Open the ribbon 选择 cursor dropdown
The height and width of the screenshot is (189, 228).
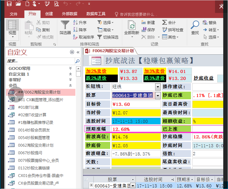coord(211,37)
